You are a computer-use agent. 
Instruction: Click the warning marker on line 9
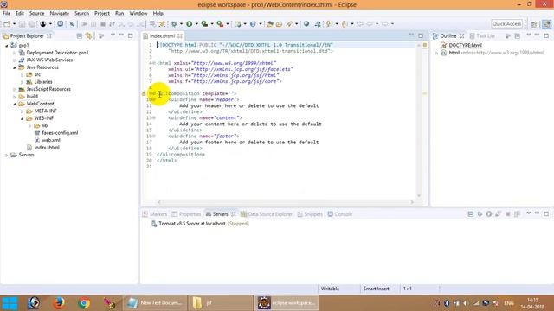click(144, 93)
